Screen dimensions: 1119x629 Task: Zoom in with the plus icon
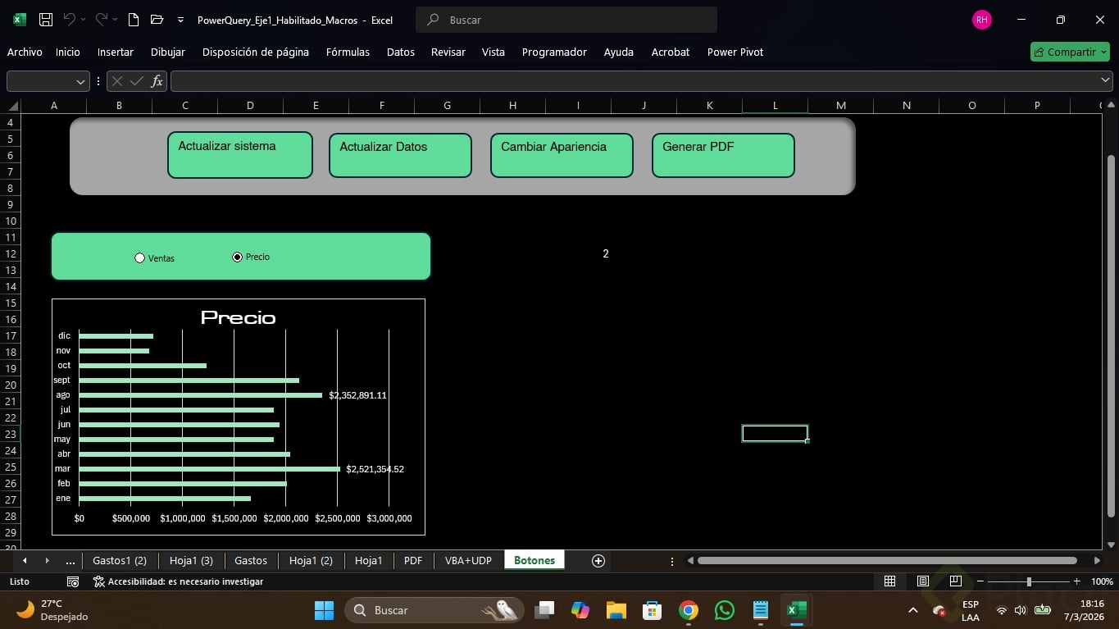(x=1077, y=581)
